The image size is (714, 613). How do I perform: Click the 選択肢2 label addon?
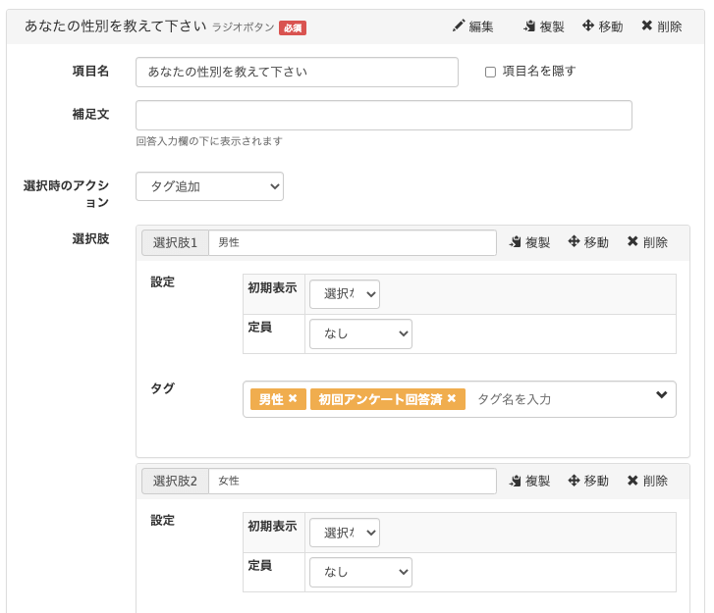coord(176,482)
